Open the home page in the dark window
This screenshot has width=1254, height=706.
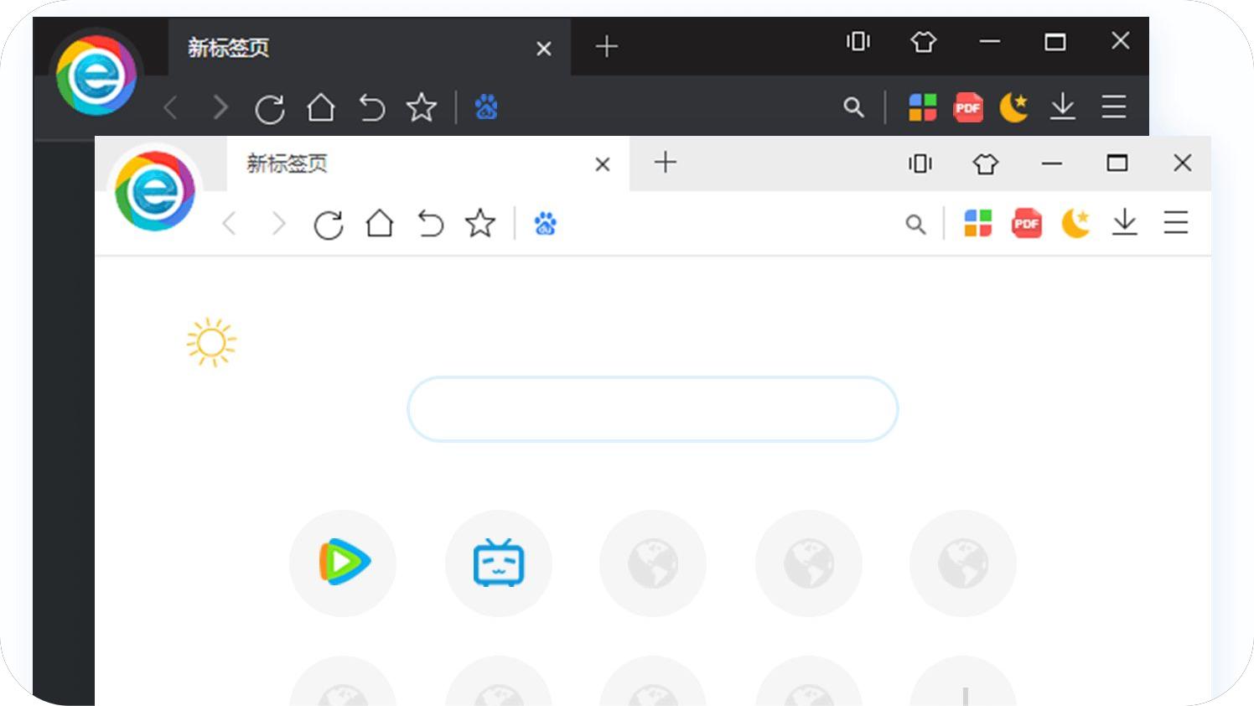[321, 107]
